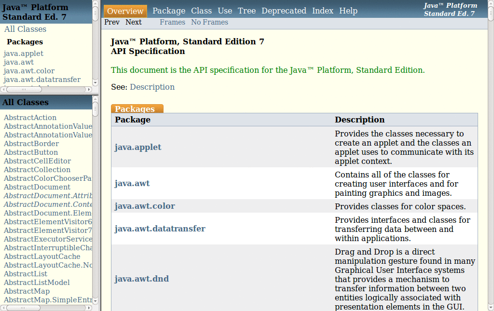Open java.awt.color in the packages list

(29, 71)
